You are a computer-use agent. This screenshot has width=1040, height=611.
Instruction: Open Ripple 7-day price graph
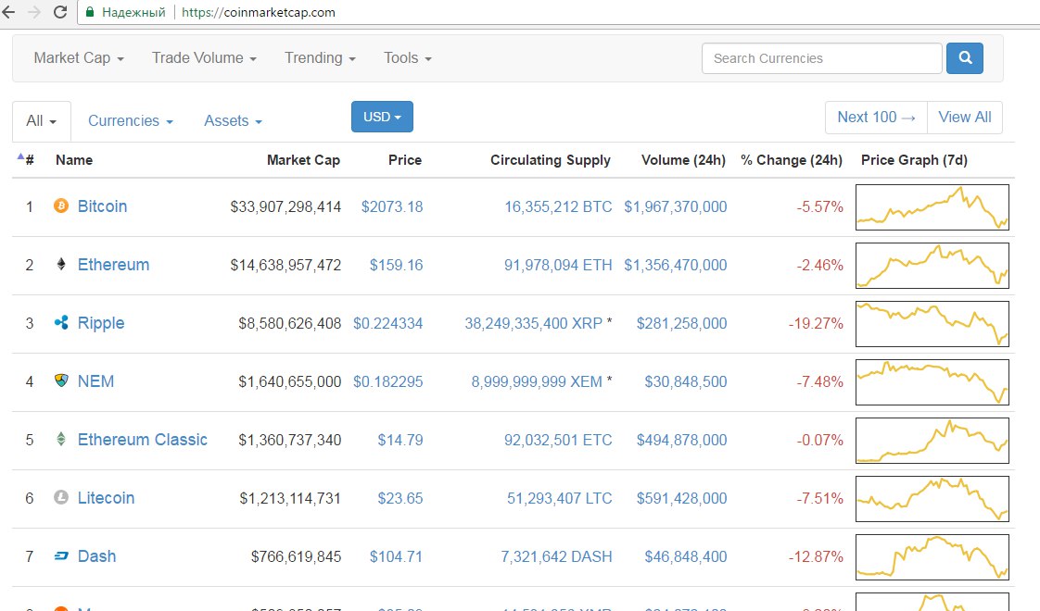coord(932,324)
